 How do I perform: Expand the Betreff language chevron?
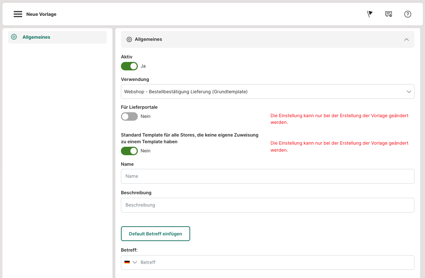click(135, 262)
